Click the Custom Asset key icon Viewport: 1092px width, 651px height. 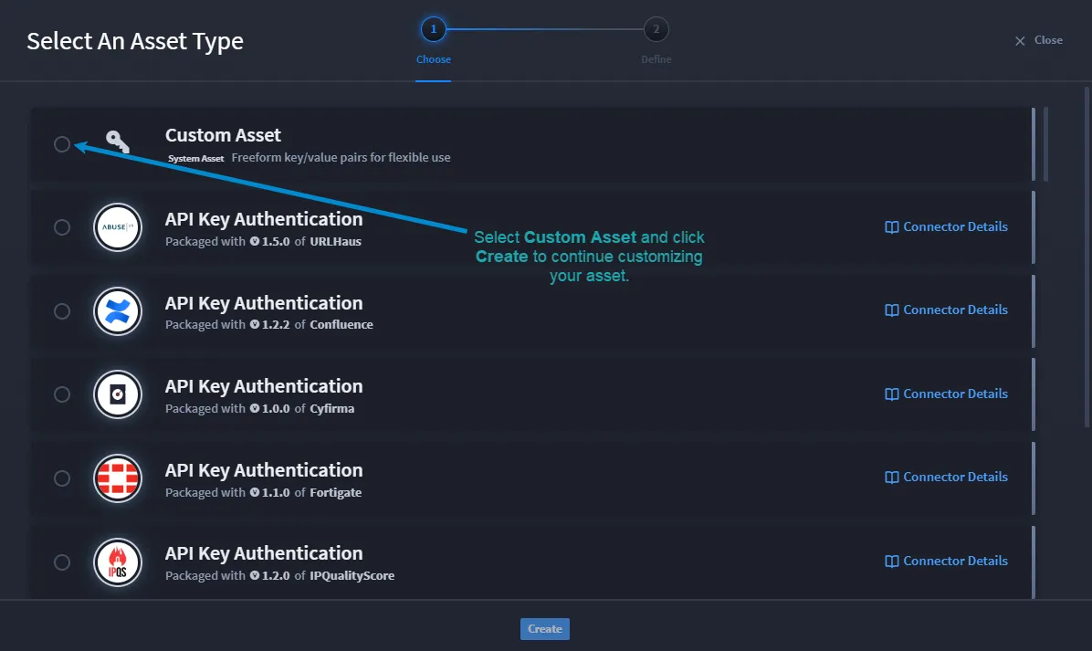point(118,142)
